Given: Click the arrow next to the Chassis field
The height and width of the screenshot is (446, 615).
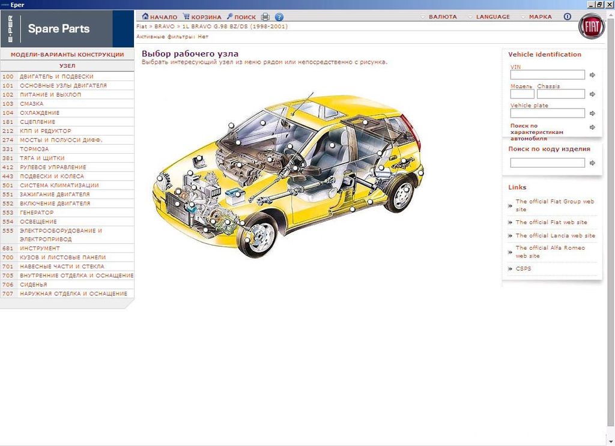Looking at the screenshot, I should click(x=592, y=94).
